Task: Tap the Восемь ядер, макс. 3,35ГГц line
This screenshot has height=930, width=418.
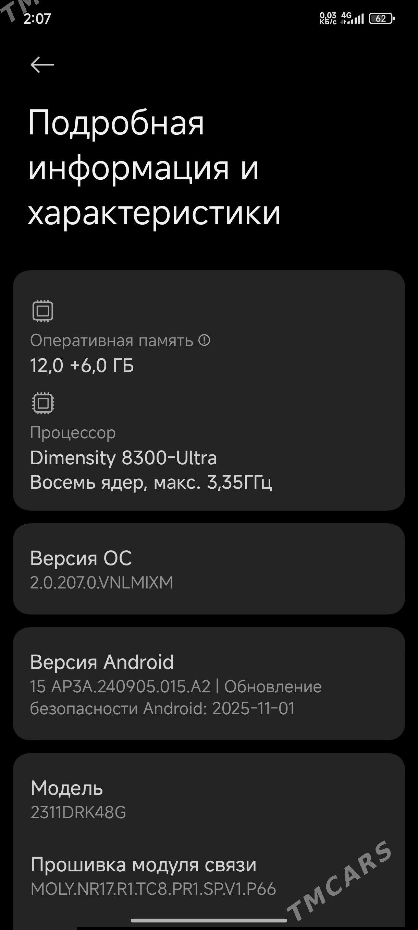Action: coord(151,482)
